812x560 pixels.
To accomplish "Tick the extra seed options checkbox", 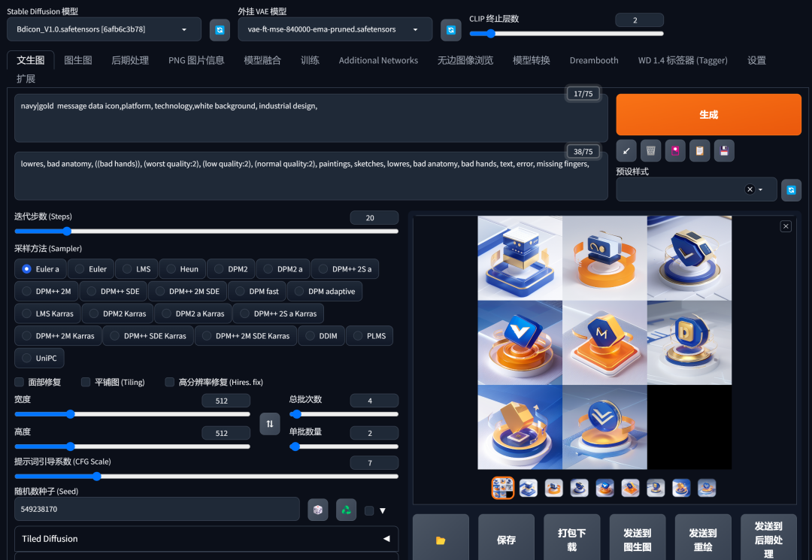I will click(x=369, y=511).
